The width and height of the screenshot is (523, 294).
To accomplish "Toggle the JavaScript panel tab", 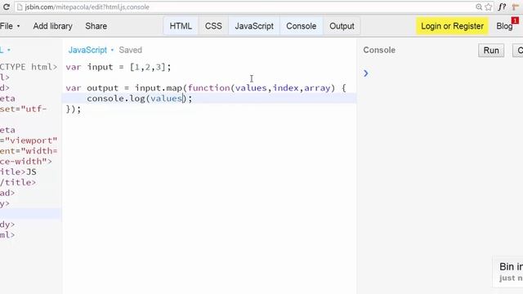I will pos(254,26).
